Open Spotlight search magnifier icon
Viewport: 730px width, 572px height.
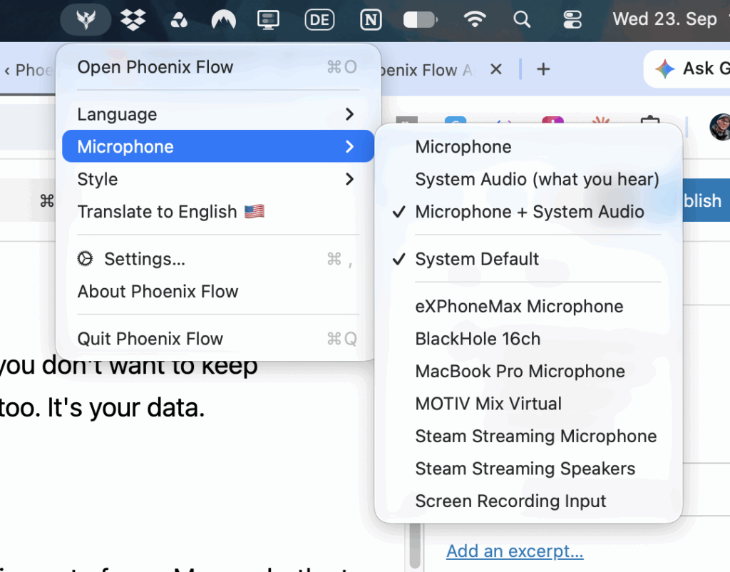pos(522,19)
